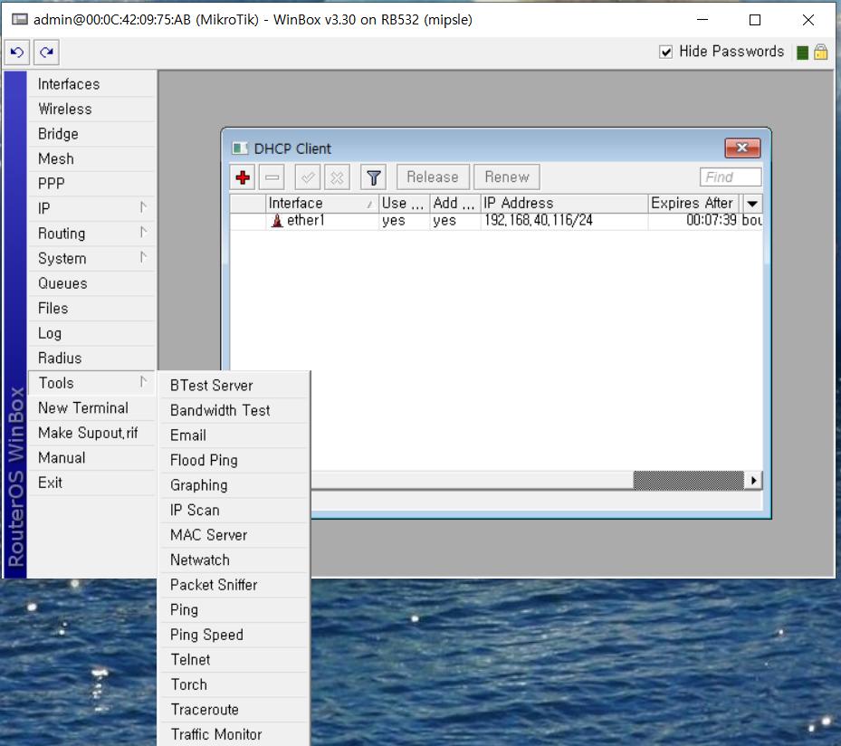Launch Packet Sniffer tool
841x746 pixels.
234,585
